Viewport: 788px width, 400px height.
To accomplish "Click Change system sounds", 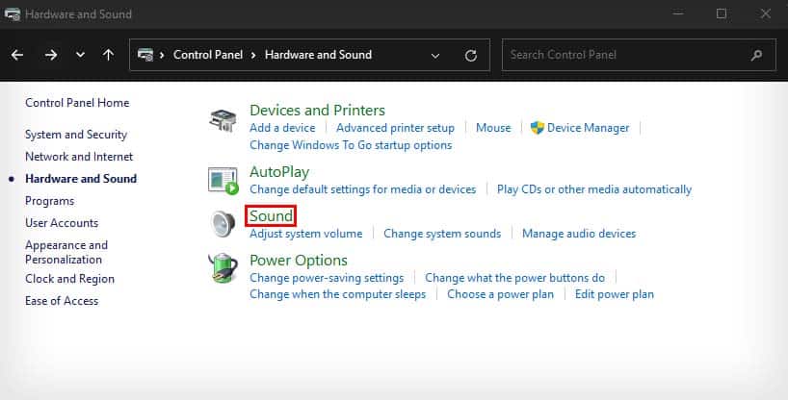I will click(442, 234).
